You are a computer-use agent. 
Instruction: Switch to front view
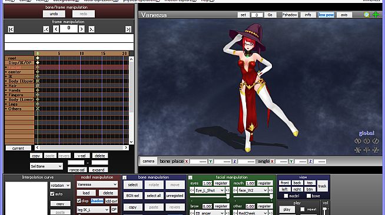click(x=285, y=183)
